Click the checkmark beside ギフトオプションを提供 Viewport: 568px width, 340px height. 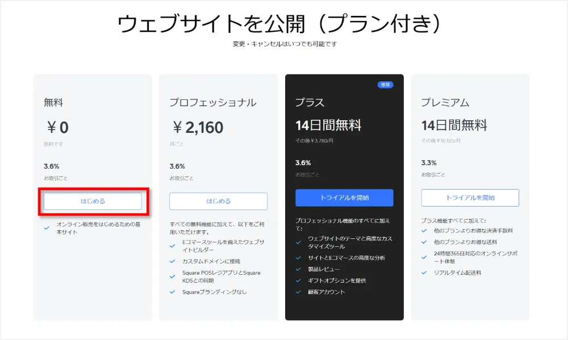tap(299, 280)
